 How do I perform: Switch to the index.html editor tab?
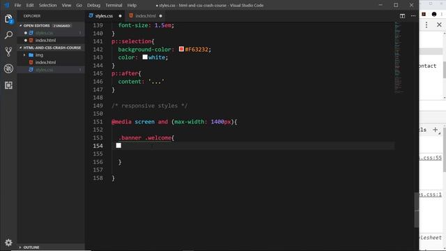146,16
